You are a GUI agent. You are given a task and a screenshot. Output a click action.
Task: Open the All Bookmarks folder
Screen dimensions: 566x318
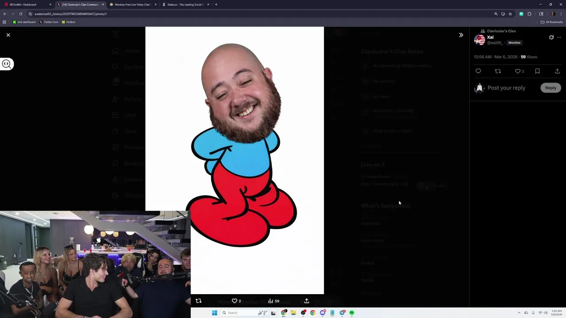point(551,22)
